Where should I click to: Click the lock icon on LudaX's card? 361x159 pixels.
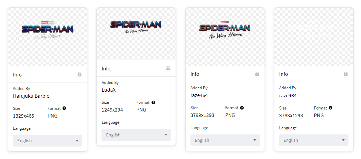click(x=168, y=69)
